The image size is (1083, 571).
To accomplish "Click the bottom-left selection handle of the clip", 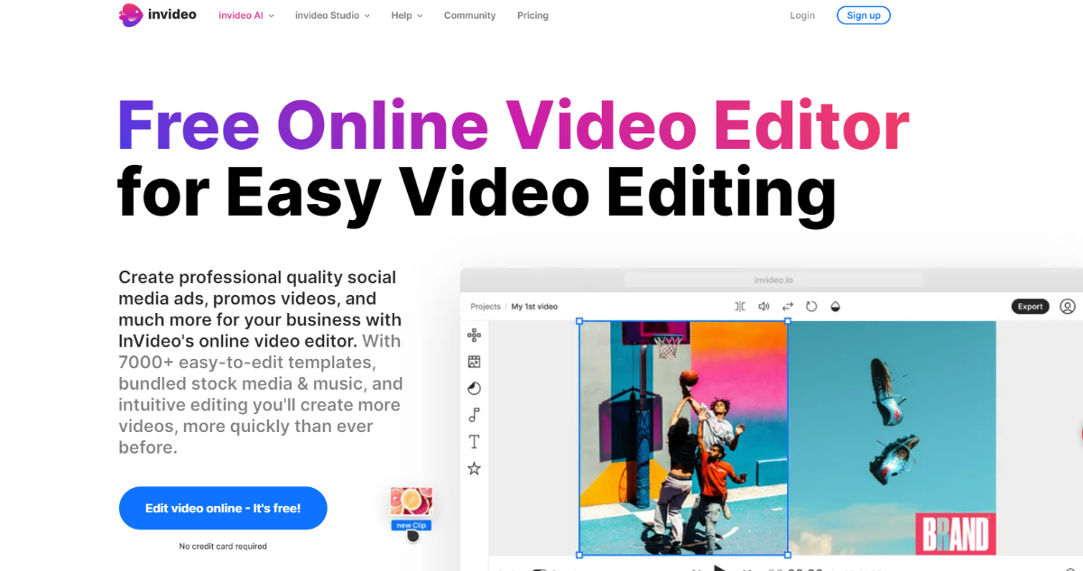I will (579, 556).
